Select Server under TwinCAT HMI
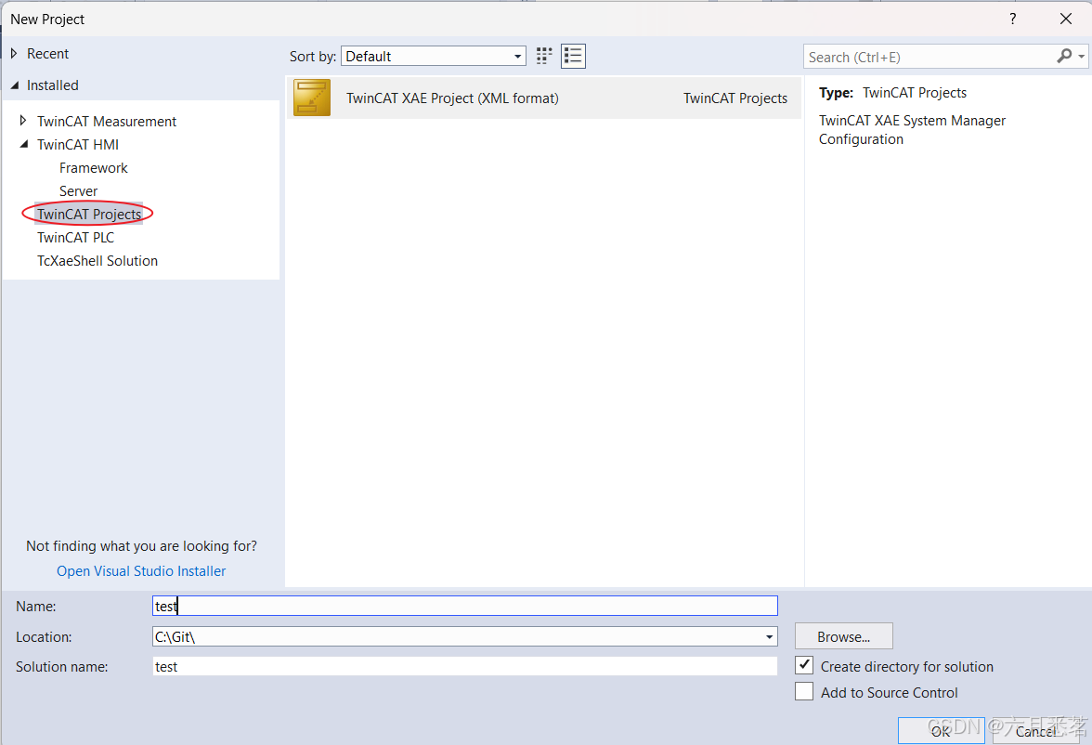 [x=78, y=191]
